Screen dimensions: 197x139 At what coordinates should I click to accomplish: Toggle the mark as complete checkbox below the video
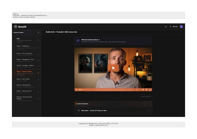pyautogui.click(x=139, y=96)
